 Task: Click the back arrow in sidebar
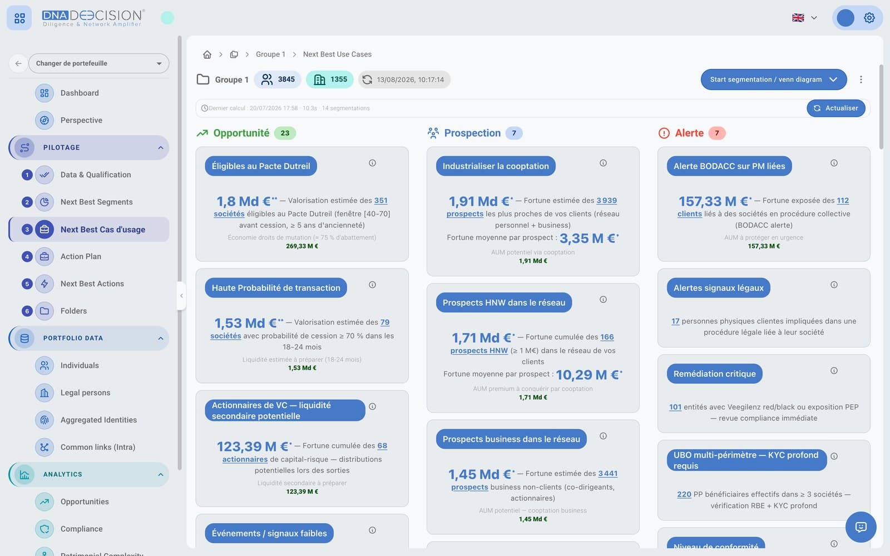pos(18,63)
